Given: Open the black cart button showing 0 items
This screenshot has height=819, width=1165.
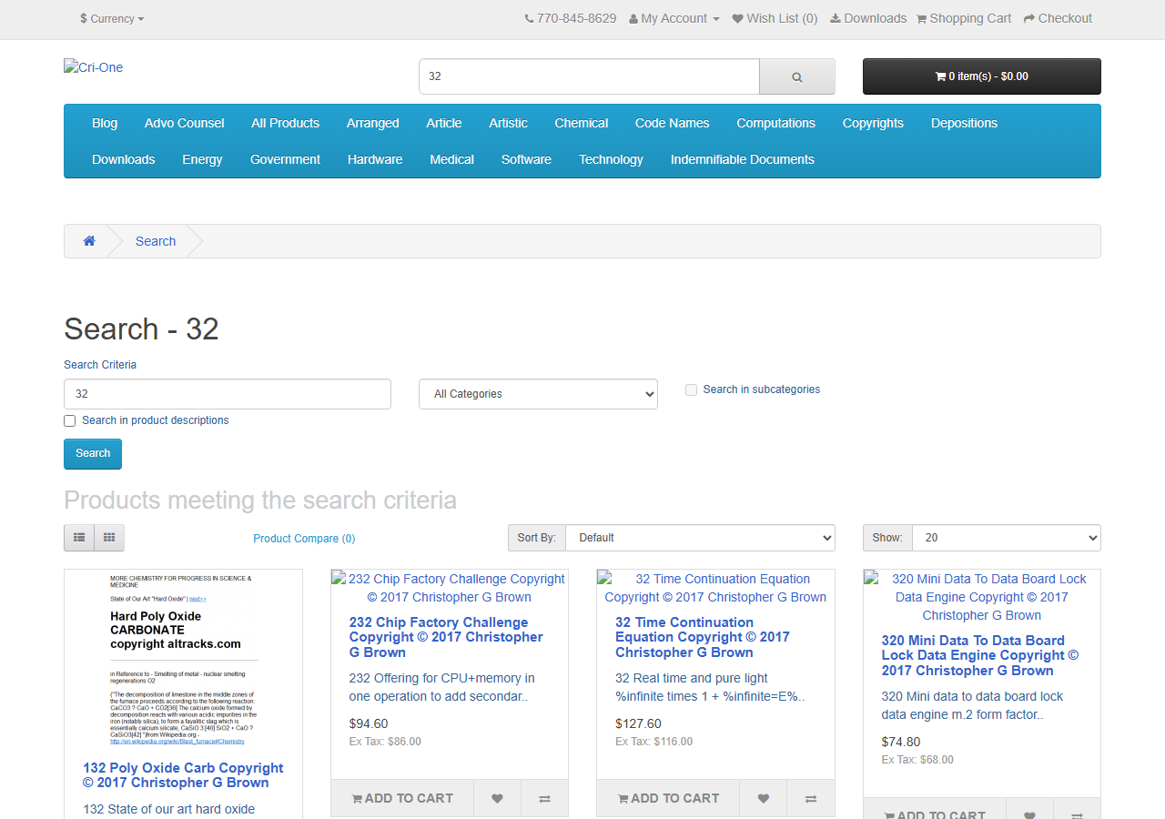Looking at the screenshot, I should click(981, 76).
